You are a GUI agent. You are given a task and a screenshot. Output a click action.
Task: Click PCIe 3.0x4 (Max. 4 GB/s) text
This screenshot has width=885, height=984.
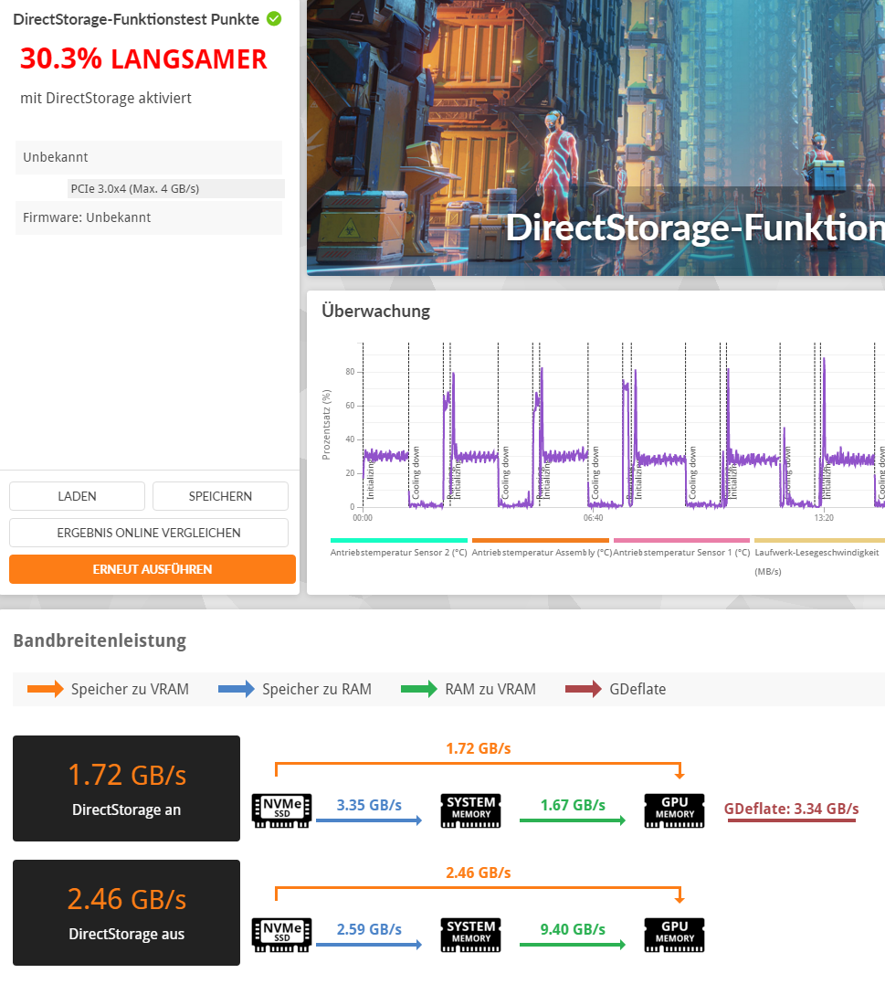135,189
